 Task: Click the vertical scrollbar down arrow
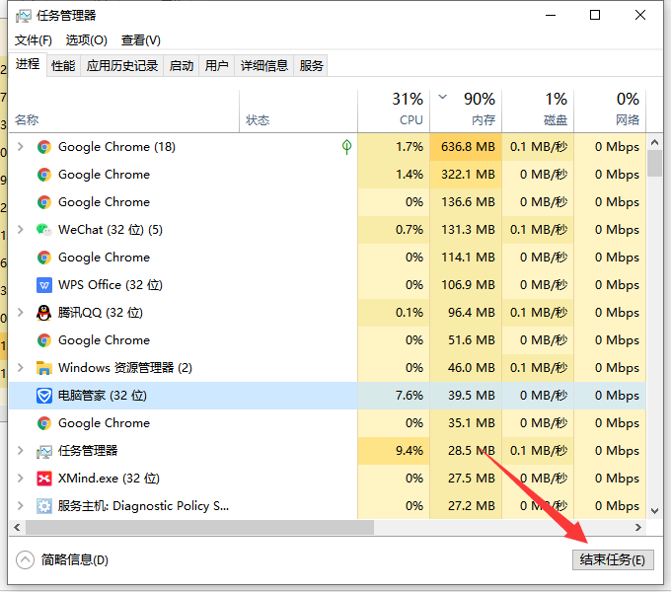pos(655,511)
